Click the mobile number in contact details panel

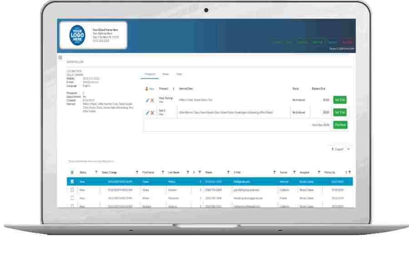tap(91, 78)
